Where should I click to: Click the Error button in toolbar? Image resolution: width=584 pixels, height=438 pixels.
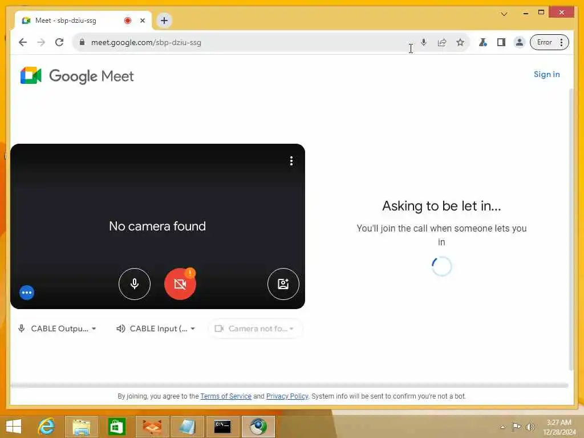coord(544,42)
